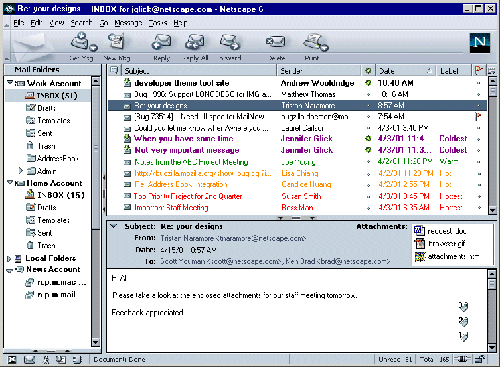This screenshot has height=369, width=500.
Task: Expand Local Folders in folder pane
Action: pos(9,258)
